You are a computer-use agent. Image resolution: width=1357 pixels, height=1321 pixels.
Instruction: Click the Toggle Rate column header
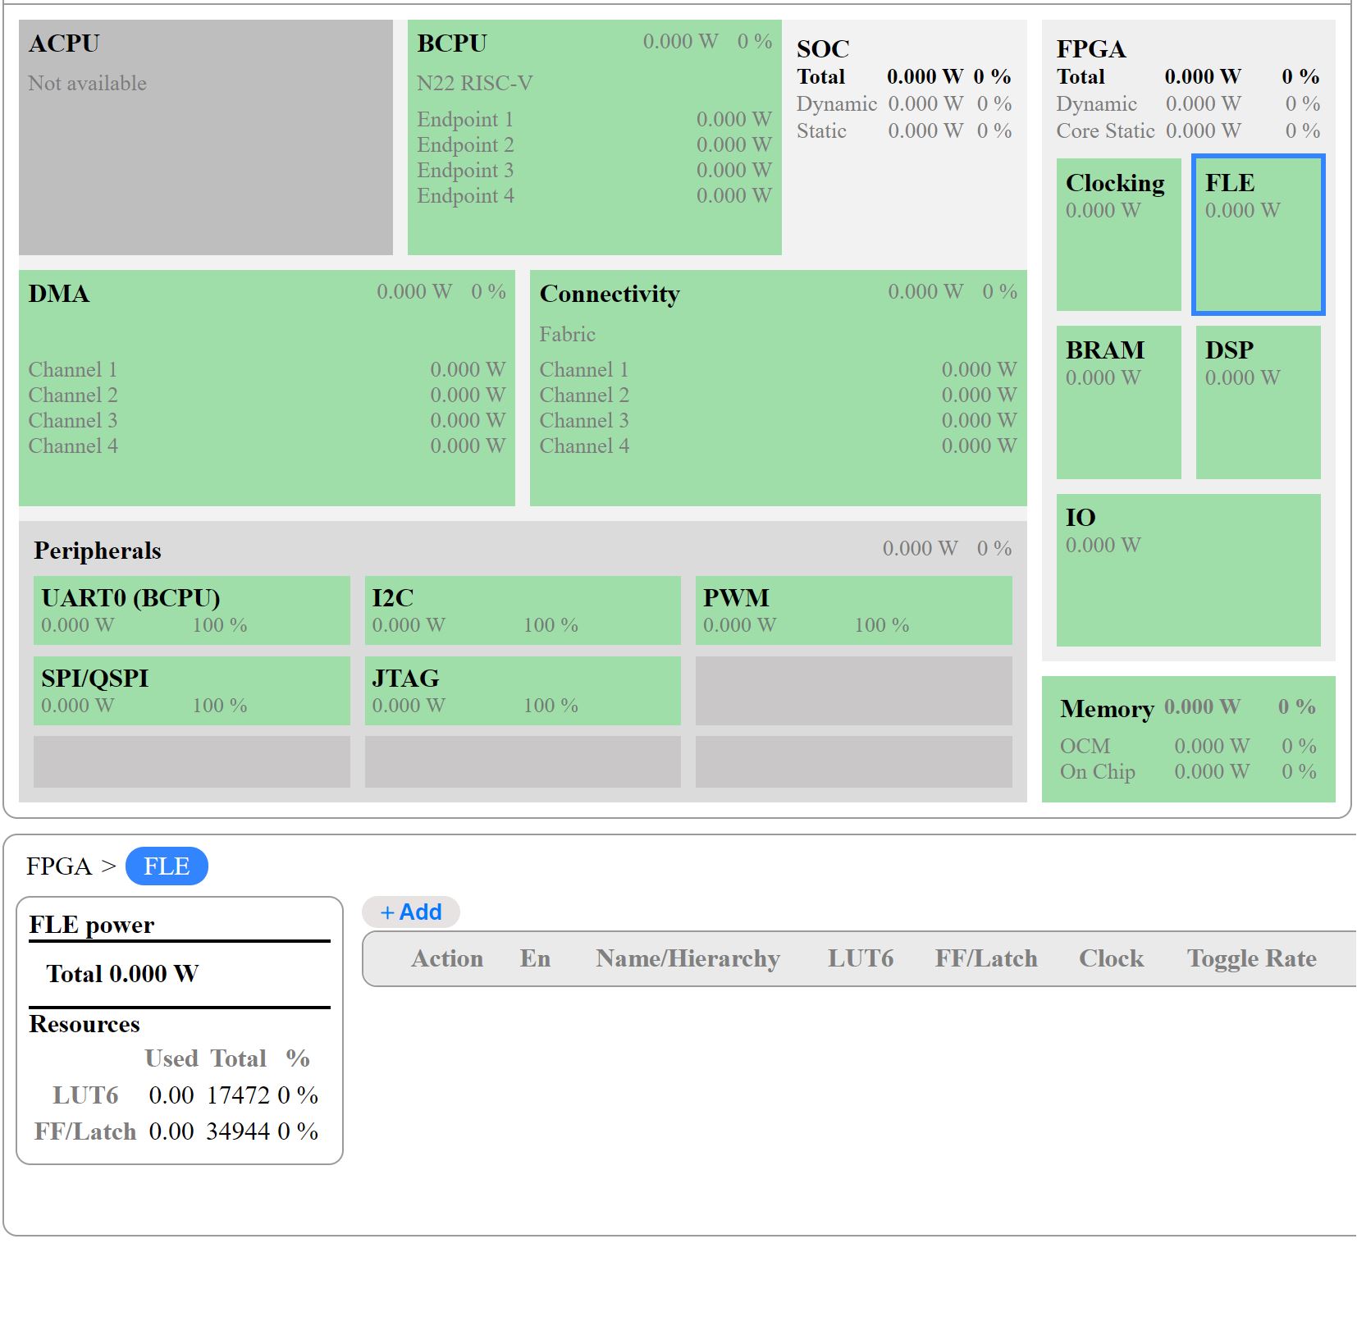click(x=1251, y=958)
